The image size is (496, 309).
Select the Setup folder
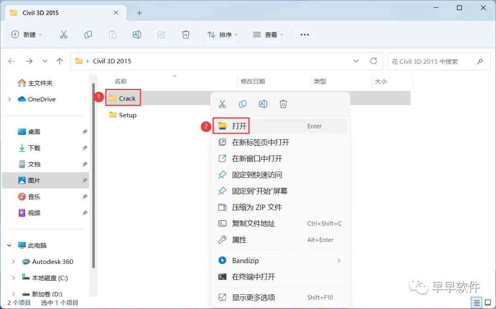tap(123, 115)
